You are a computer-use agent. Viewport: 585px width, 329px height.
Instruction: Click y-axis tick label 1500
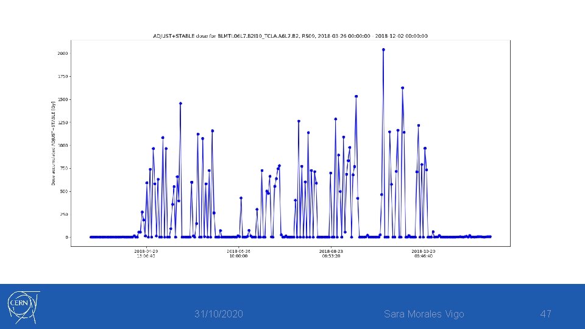[x=62, y=99]
